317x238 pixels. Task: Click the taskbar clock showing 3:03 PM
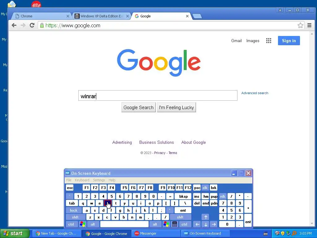(x=306, y=233)
